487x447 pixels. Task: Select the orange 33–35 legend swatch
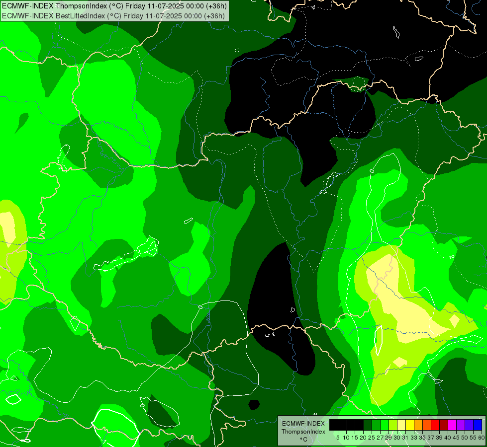point(418,425)
